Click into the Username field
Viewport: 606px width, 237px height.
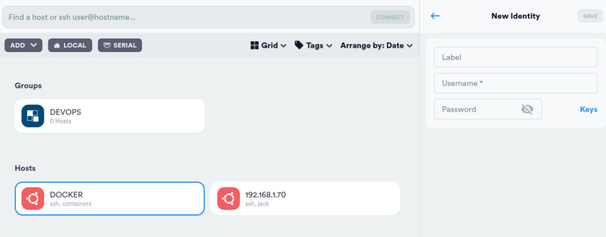pos(515,83)
